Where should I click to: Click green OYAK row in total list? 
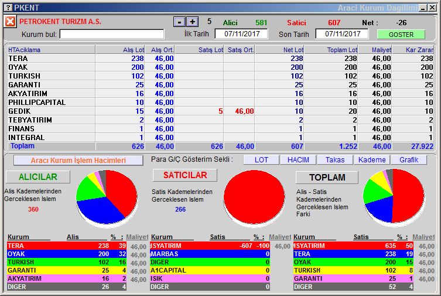[x=353, y=262]
